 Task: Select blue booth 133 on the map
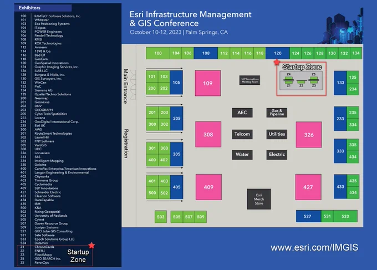tap(340, 83)
